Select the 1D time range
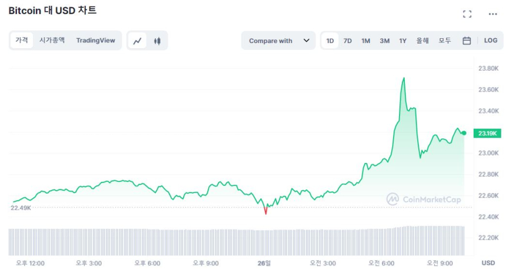Image resolution: width=506 pixels, height=269 pixels. tap(330, 41)
